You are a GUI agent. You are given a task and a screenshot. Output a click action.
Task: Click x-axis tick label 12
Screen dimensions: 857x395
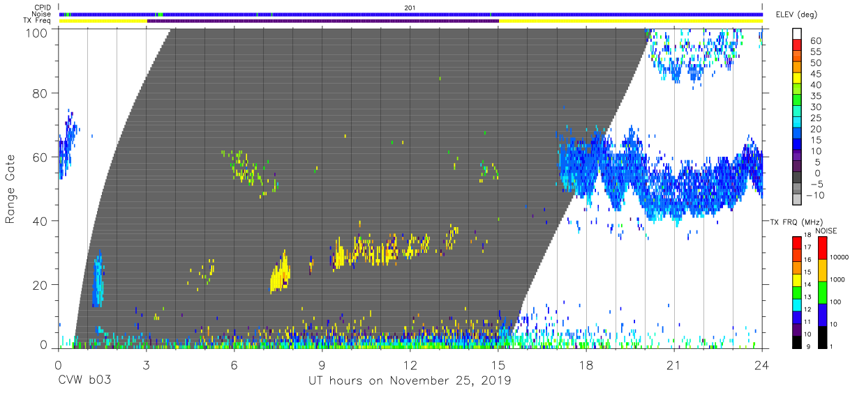(x=410, y=365)
